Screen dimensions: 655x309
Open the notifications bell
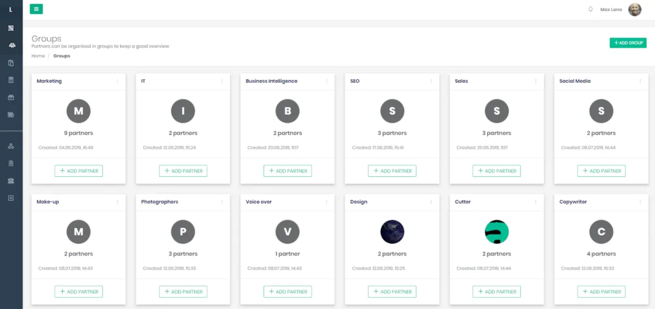click(591, 9)
